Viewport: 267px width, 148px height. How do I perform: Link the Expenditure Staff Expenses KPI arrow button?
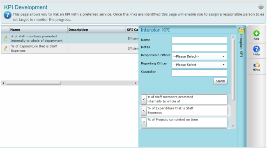pyautogui.click(x=144, y=111)
